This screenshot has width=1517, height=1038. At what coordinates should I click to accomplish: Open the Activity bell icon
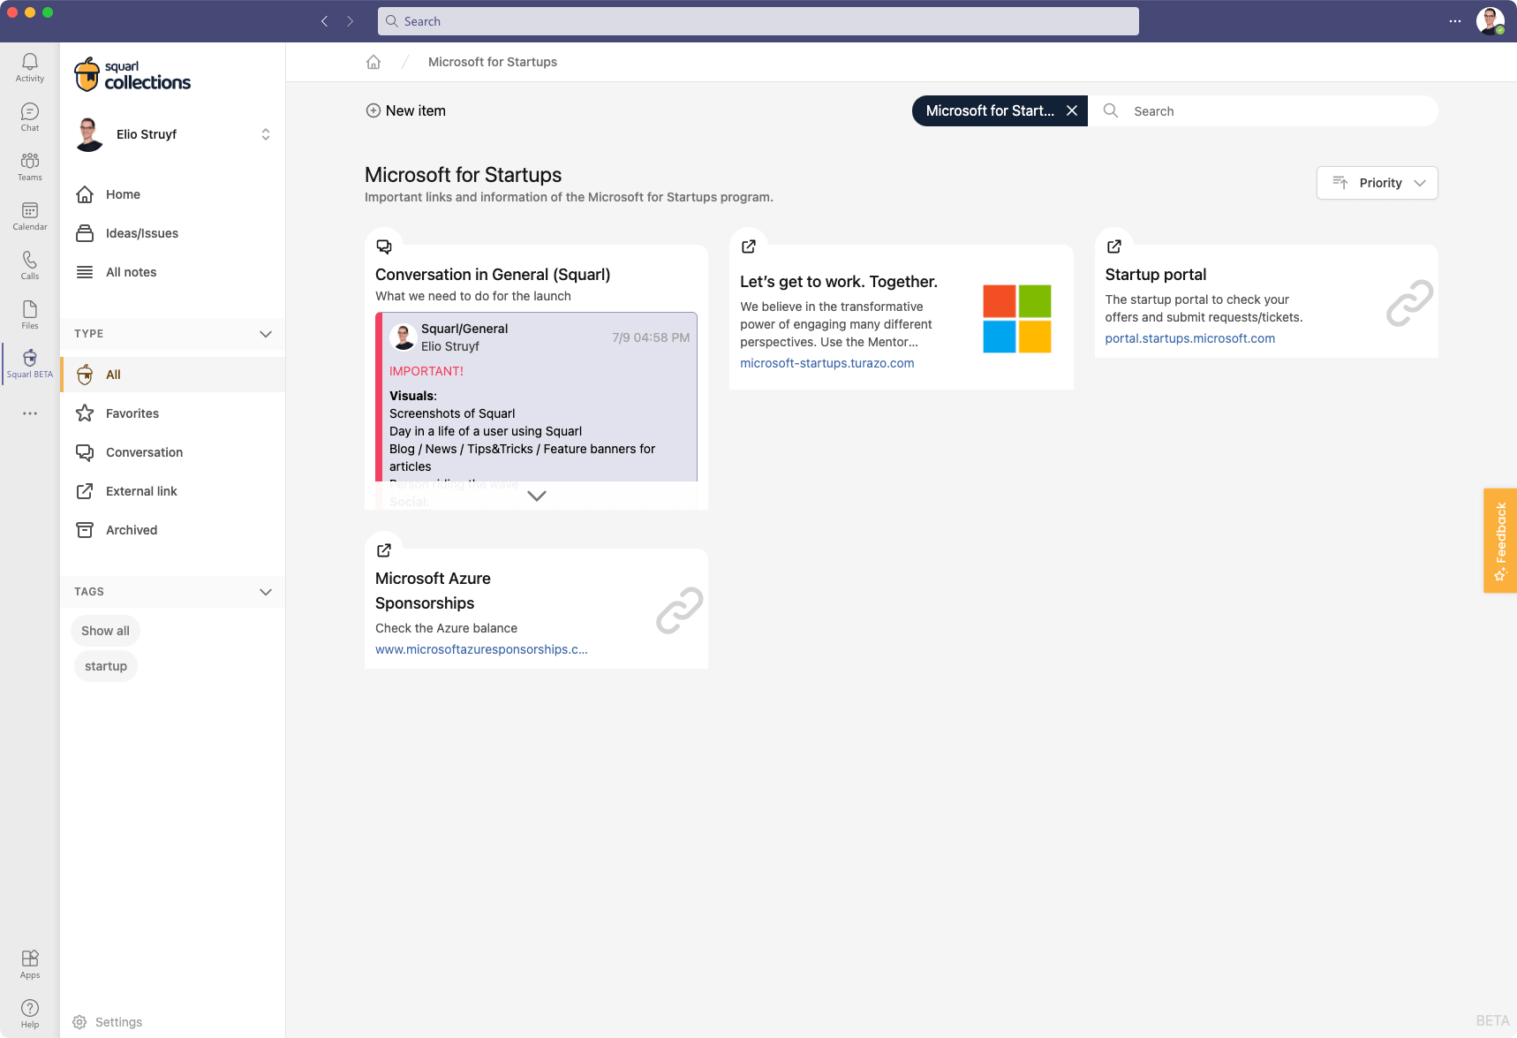[x=30, y=67]
